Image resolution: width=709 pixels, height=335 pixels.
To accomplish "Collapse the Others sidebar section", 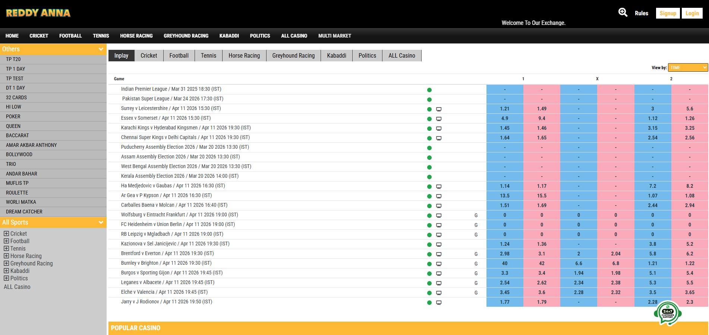I will tap(101, 49).
